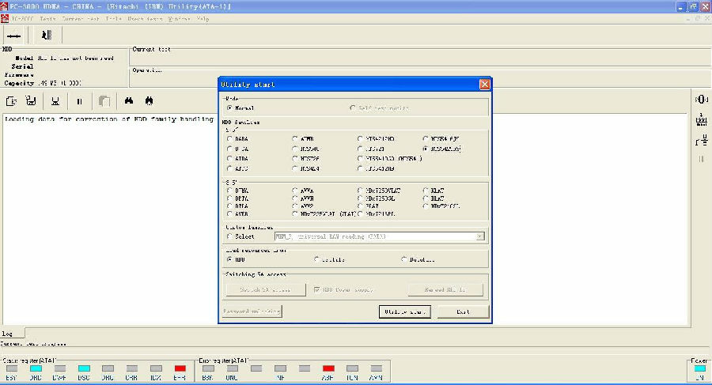This screenshot has width=712, height=385.
Task: Select the DTNA drive family
Action: click(x=229, y=191)
